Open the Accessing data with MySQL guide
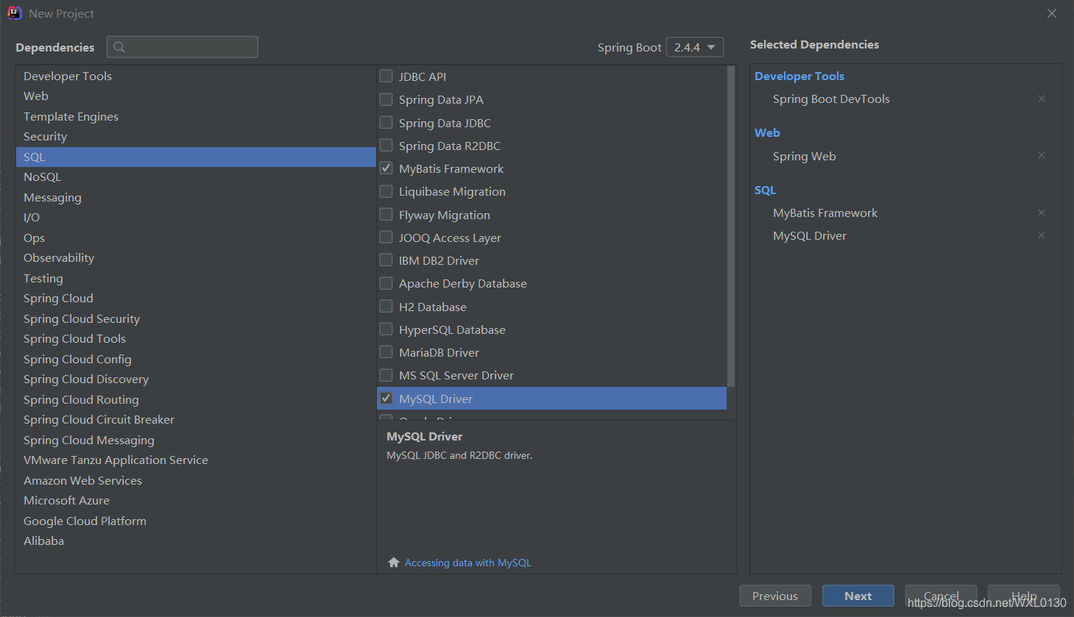 point(468,563)
